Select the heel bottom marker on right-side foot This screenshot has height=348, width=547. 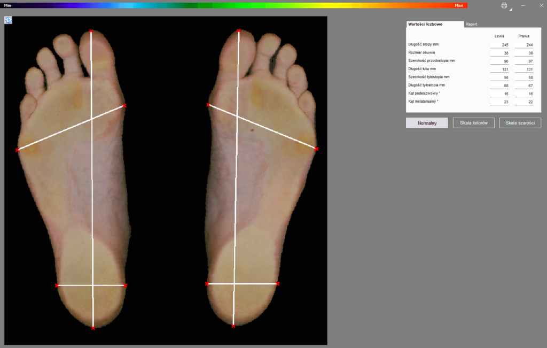(233, 326)
